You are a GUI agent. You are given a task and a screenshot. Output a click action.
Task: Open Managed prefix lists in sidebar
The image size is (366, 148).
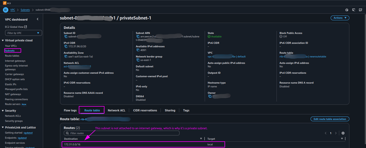coord(16,89)
